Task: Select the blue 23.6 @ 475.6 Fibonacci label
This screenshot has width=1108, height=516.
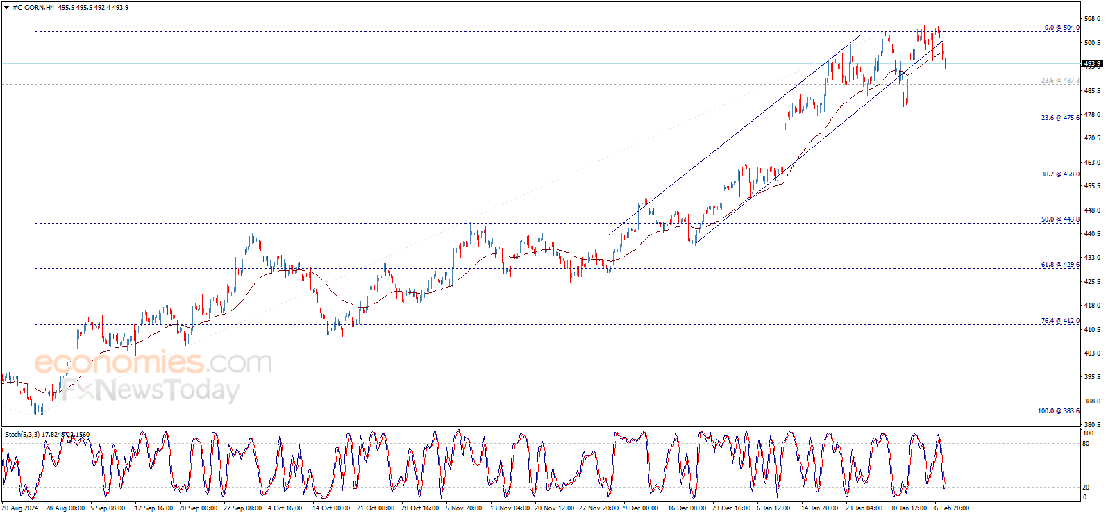Action: coord(1059,118)
